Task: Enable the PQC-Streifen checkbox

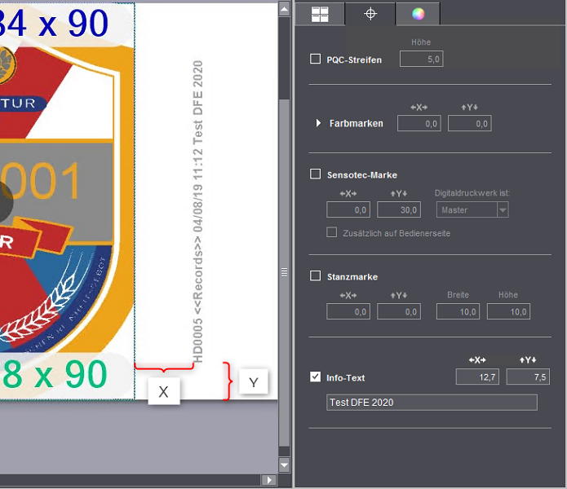Action: click(316, 59)
